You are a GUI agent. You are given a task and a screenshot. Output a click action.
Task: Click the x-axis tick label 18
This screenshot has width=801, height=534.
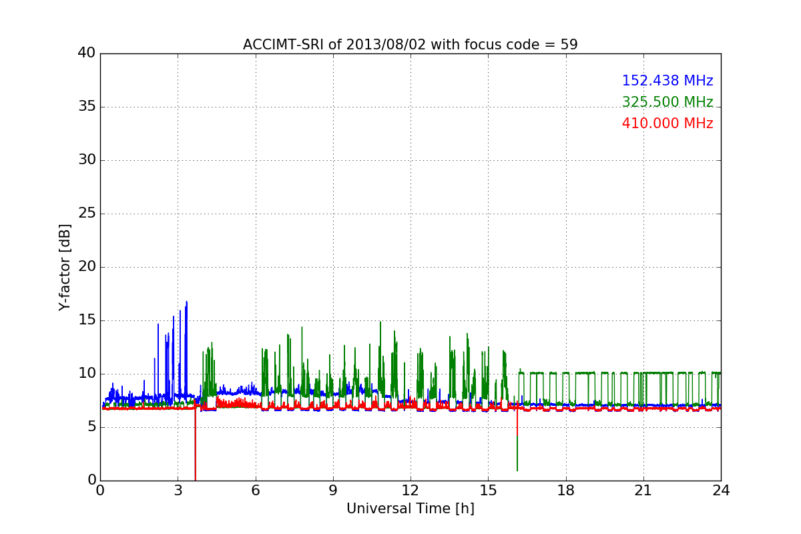coord(566,491)
